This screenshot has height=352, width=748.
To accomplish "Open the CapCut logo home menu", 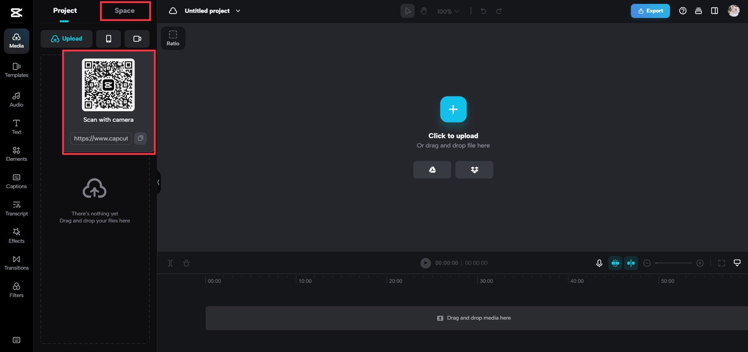I will click(x=16, y=12).
